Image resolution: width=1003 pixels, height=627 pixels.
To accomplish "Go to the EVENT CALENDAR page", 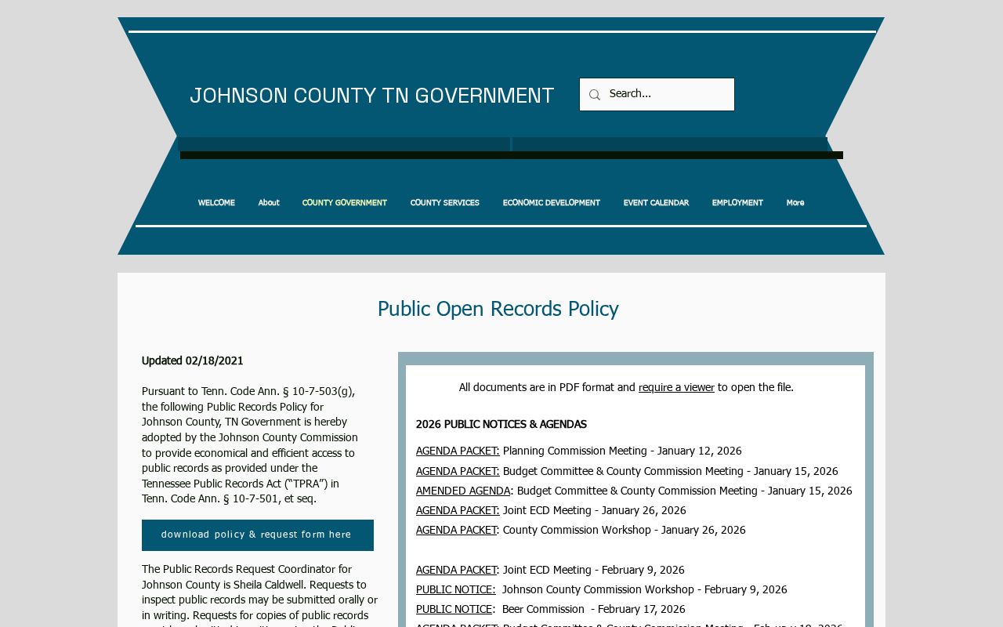I will coord(656,203).
